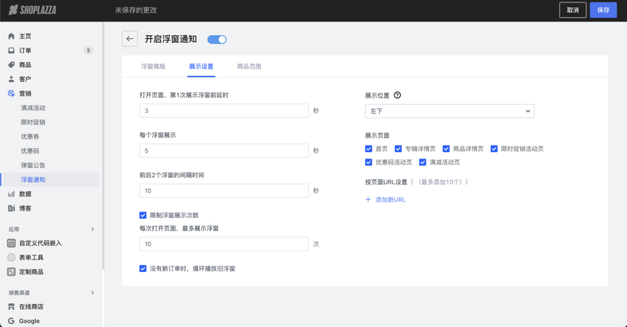This screenshot has width=627, height=327.
Task: Uncheck 限制浮窗展示次数
Action: pos(143,215)
